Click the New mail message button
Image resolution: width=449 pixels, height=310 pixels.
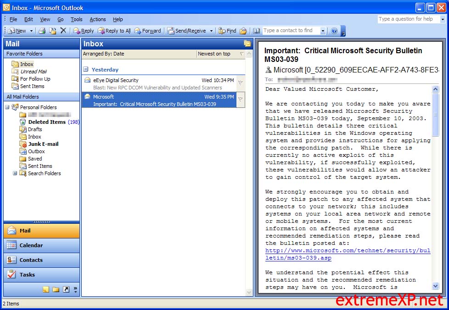17,31
